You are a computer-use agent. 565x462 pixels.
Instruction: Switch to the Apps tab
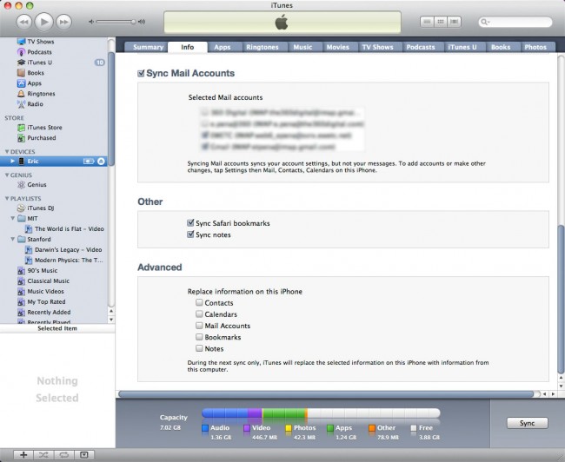click(x=223, y=47)
